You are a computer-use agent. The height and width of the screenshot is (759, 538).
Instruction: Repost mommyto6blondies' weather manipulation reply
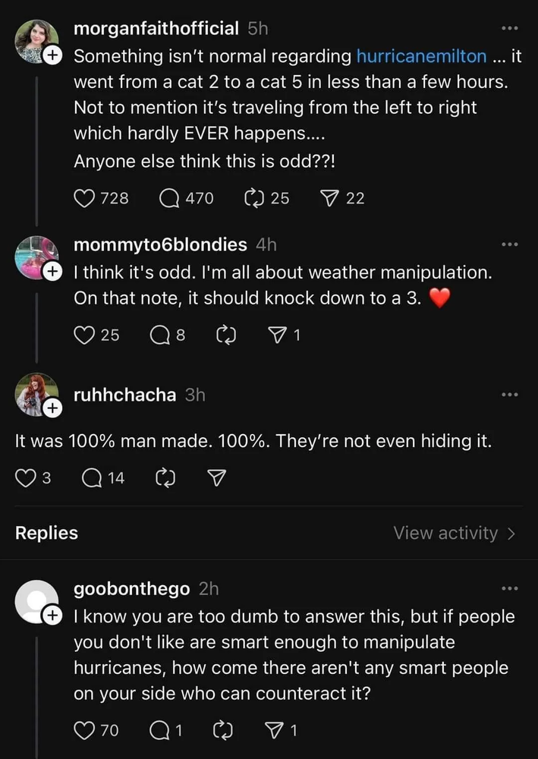pos(225,335)
